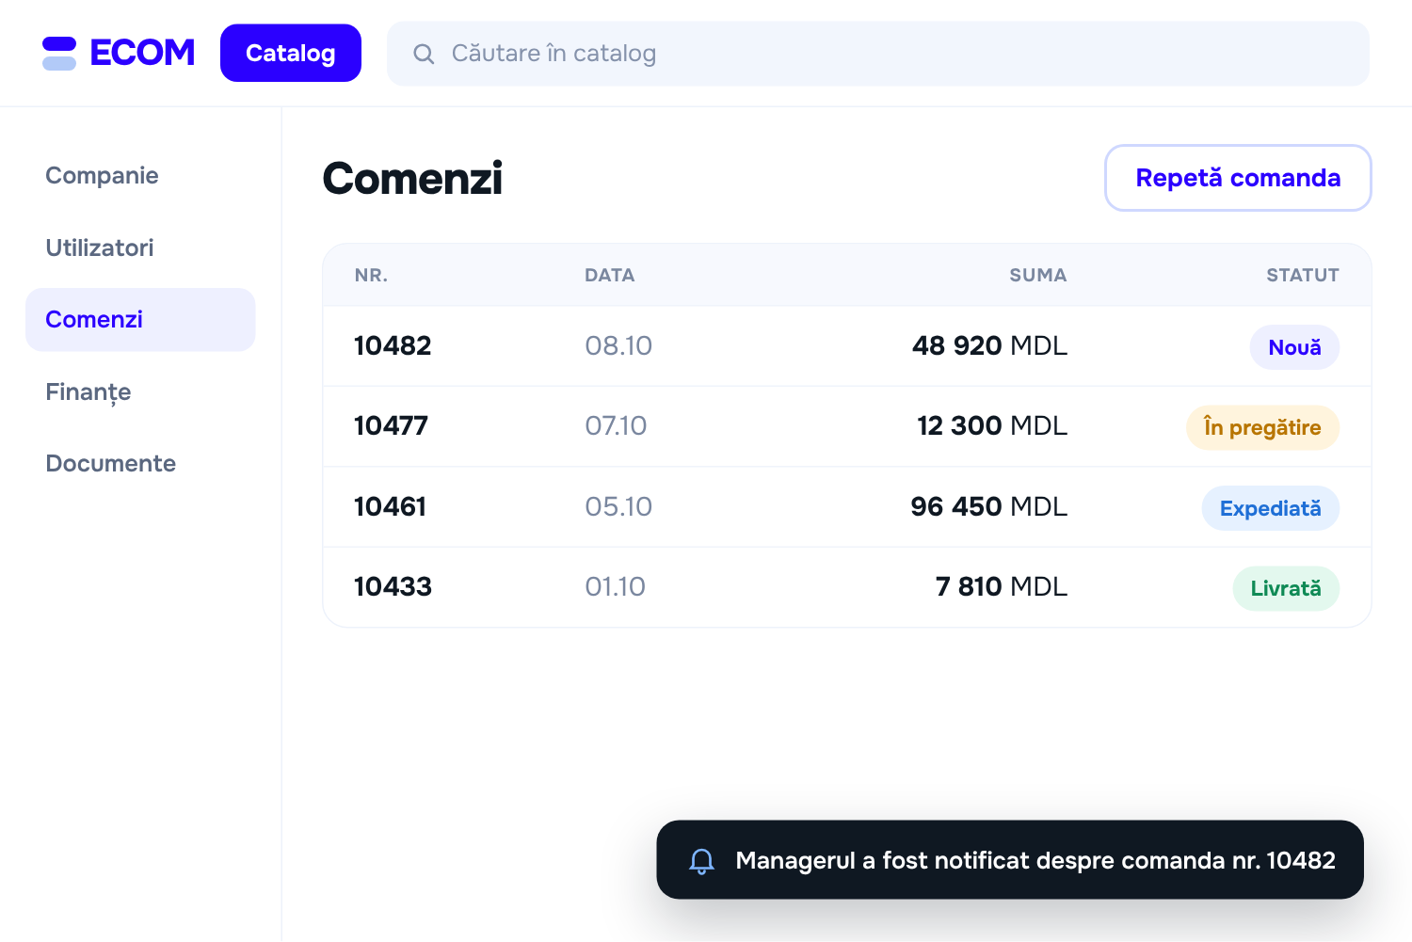Open the Catalog button
This screenshot has width=1412, height=942.
tap(291, 54)
